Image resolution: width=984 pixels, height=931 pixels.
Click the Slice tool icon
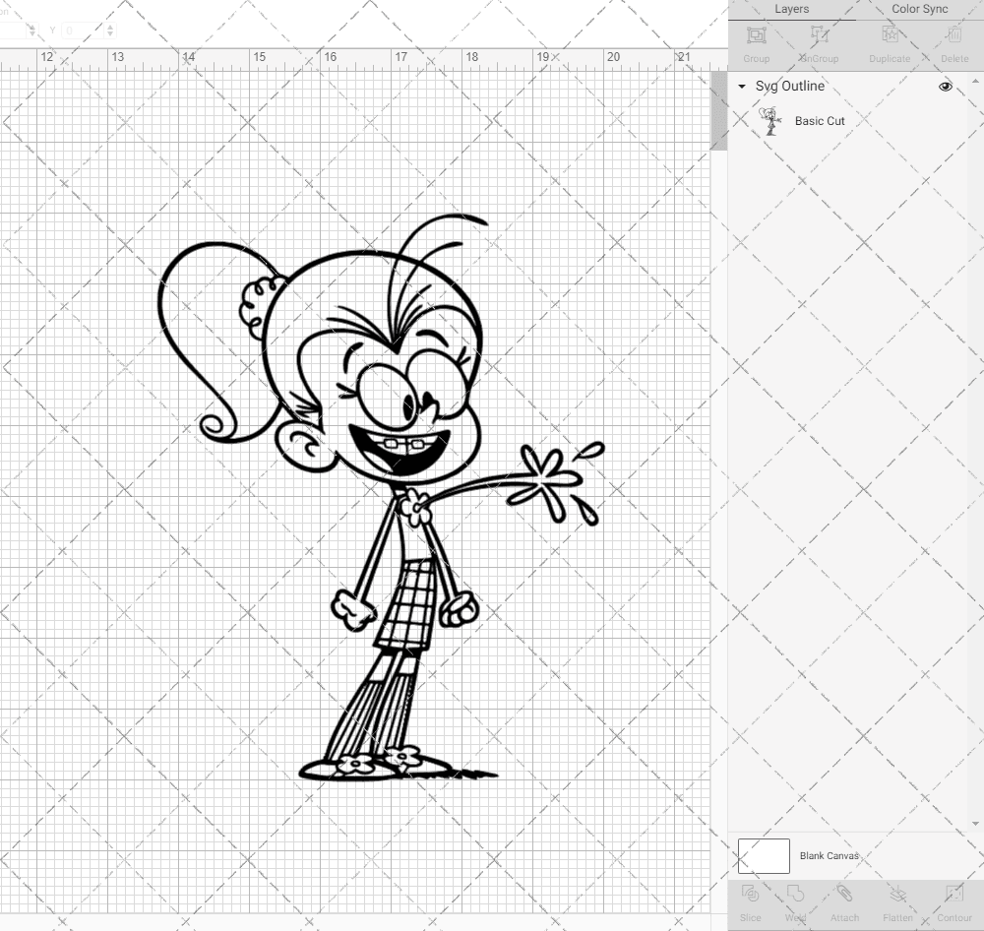click(750, 894)
